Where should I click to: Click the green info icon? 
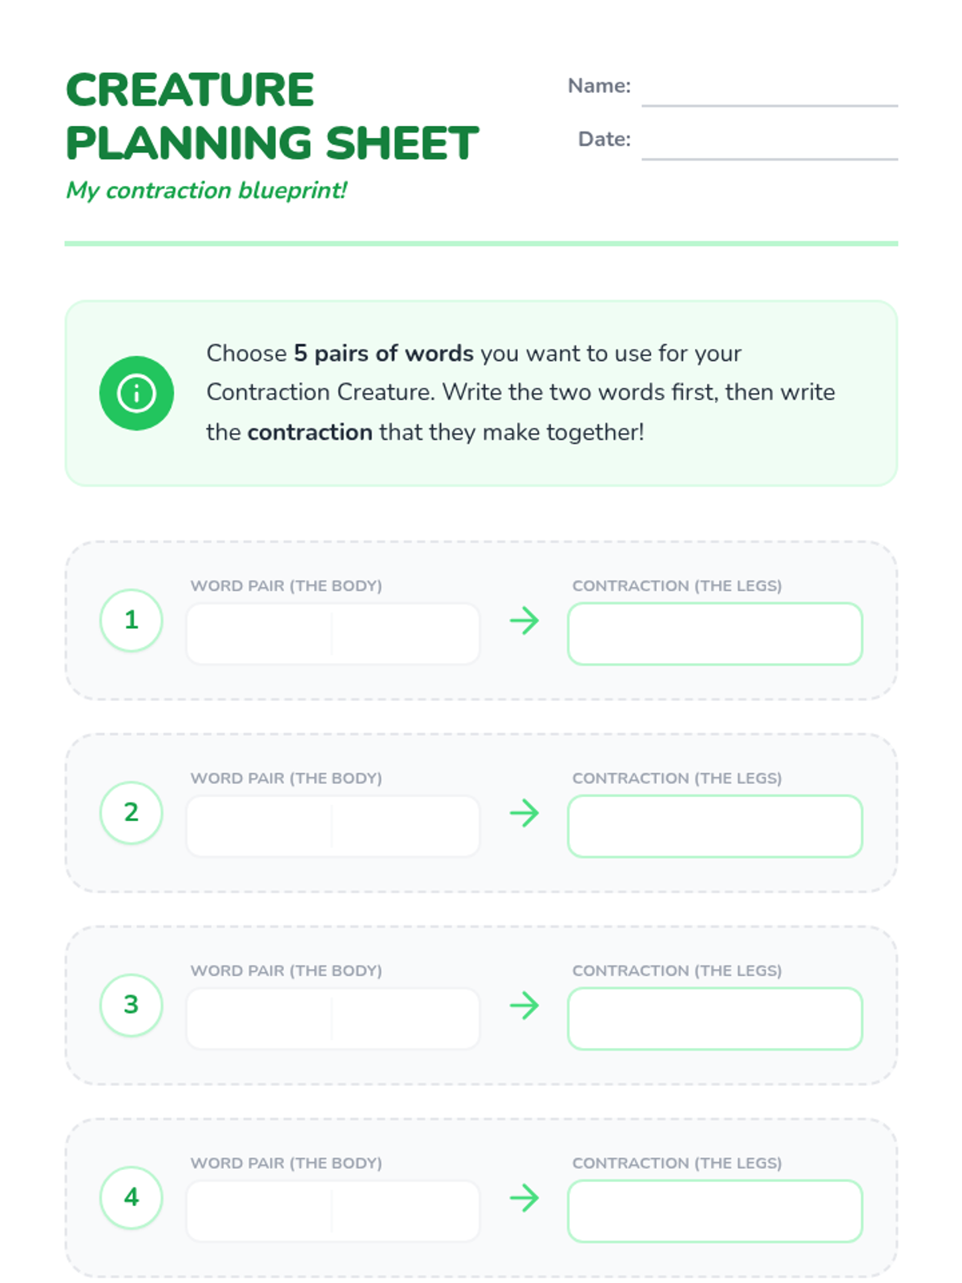tap(136, 393)
